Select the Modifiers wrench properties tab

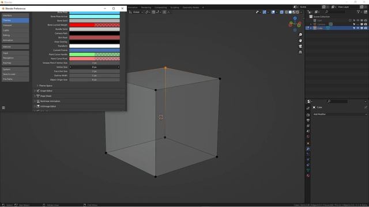click(x=308, y=149)
